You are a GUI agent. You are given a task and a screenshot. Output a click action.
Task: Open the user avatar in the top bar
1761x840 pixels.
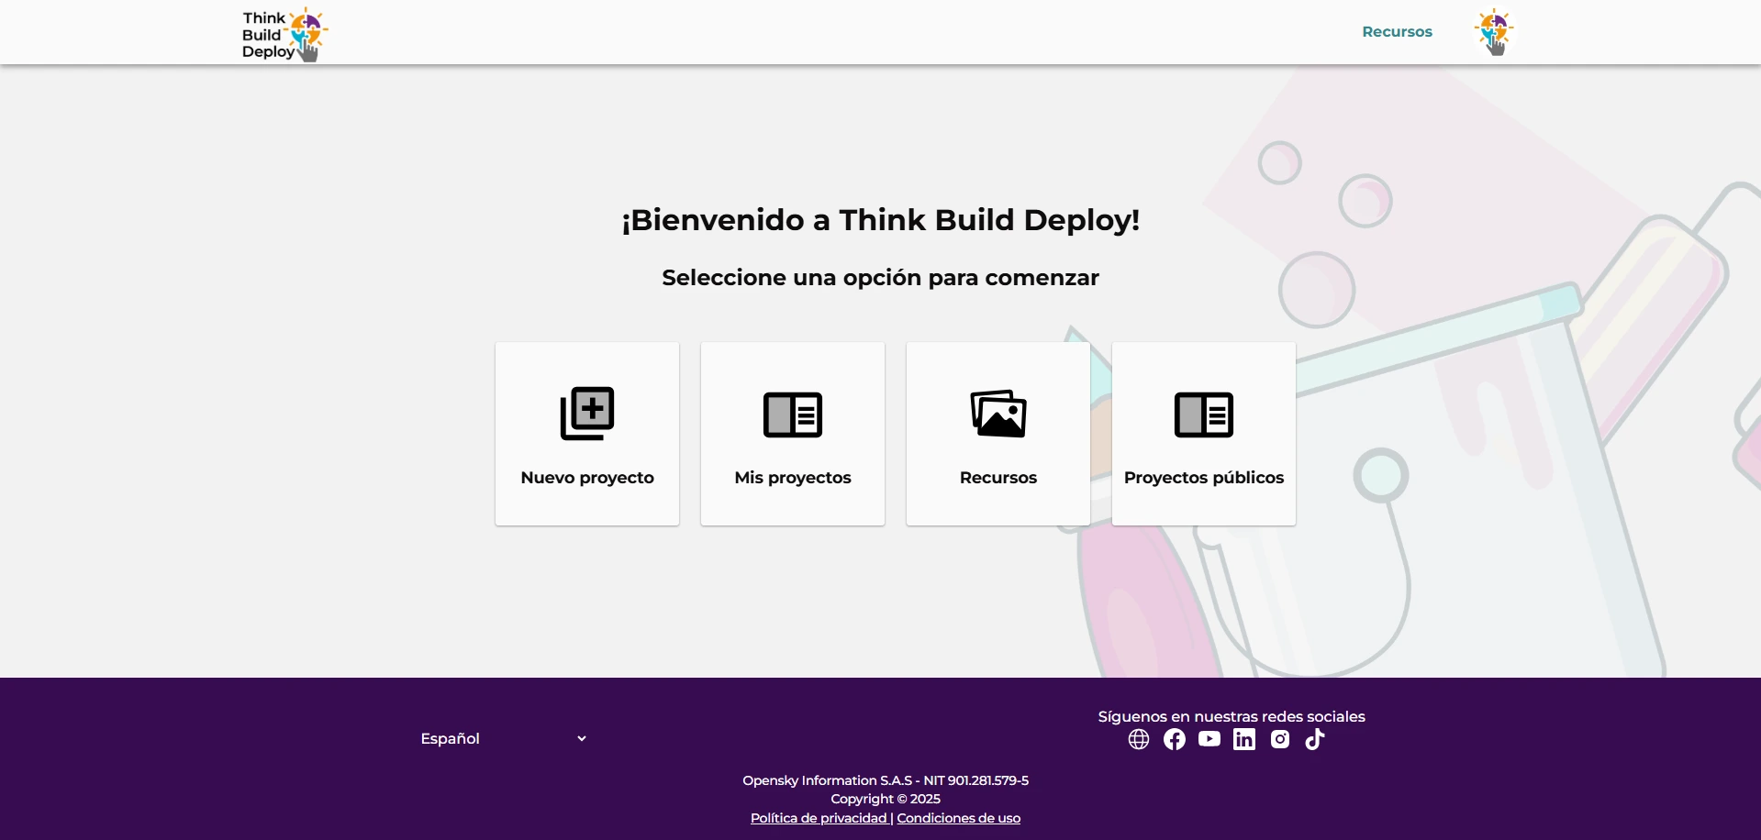[x=1493, y=32]
